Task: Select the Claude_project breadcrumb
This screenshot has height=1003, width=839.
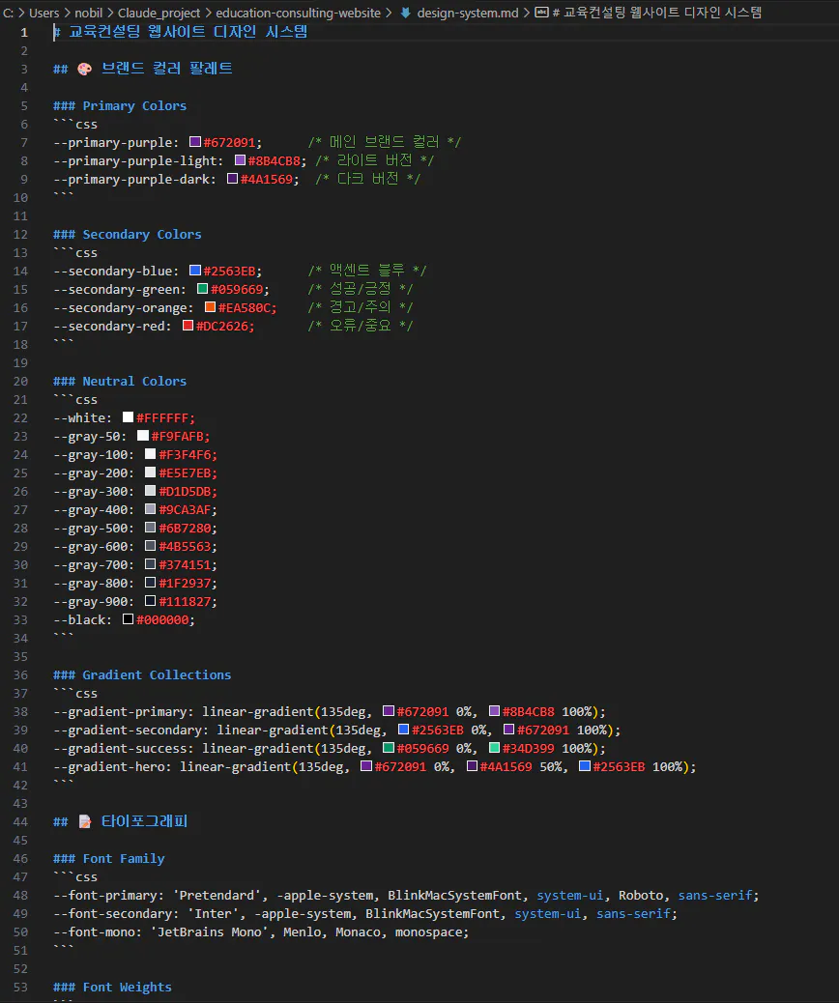Action: 159,13
